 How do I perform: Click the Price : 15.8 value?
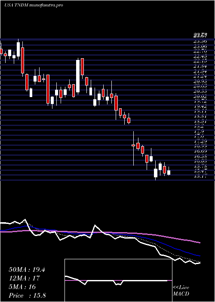click(x=27, y=296)
